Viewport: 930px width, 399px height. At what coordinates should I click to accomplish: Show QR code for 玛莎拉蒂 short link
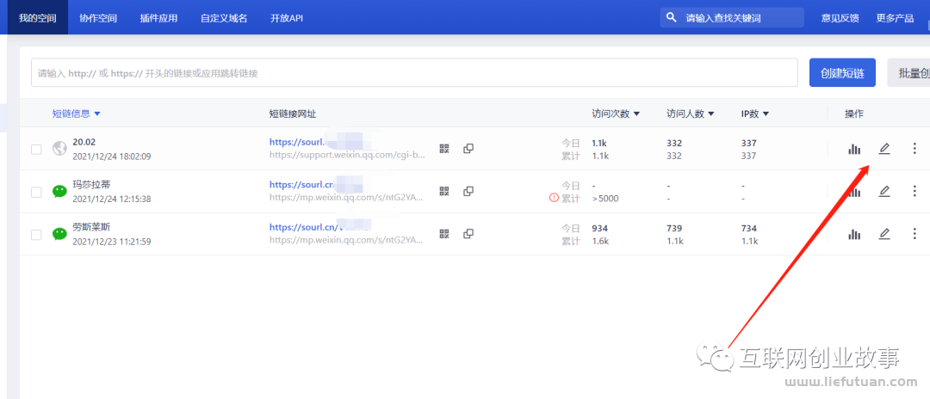point(444,191)
